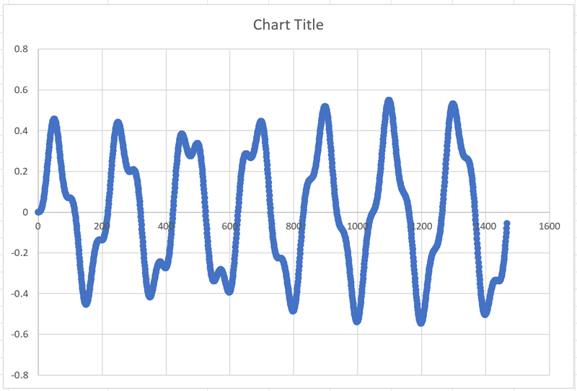This screenshot has width=577, height=391.
Task: Click the 0.2 vertical axis label
Action: (21, 171)
